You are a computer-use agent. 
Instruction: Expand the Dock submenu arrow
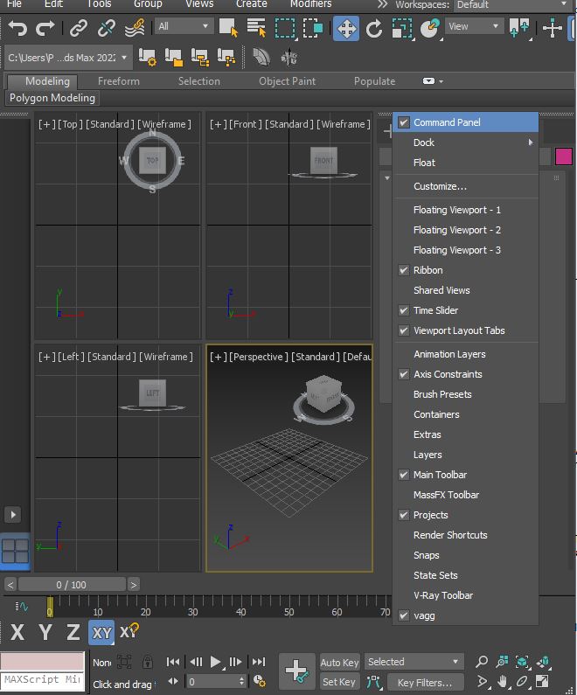[x=531, y=142]
